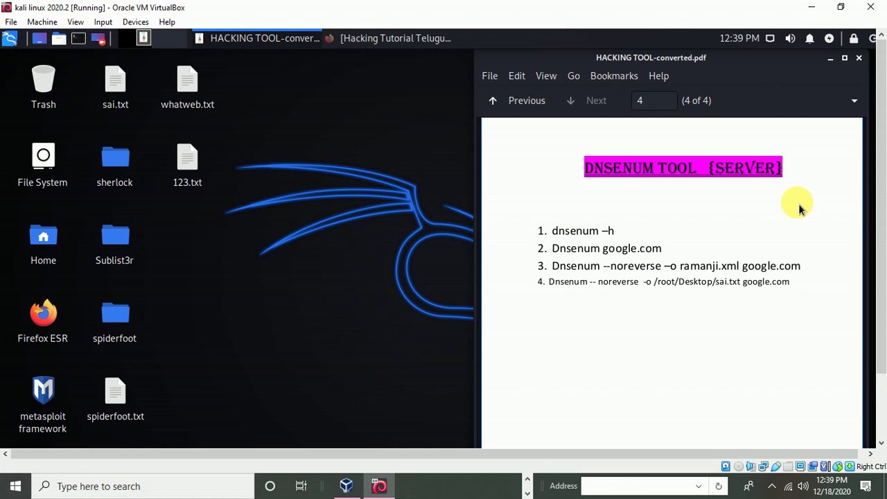Select the Sublist3r folder
The height and width of the screenshot is (499, 887).
[x=115, y=244]
